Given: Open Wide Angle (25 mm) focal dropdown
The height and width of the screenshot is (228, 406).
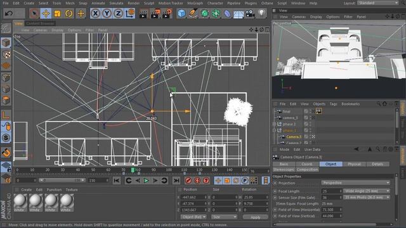Looking at the screenshot, I should tap(367, 191).
